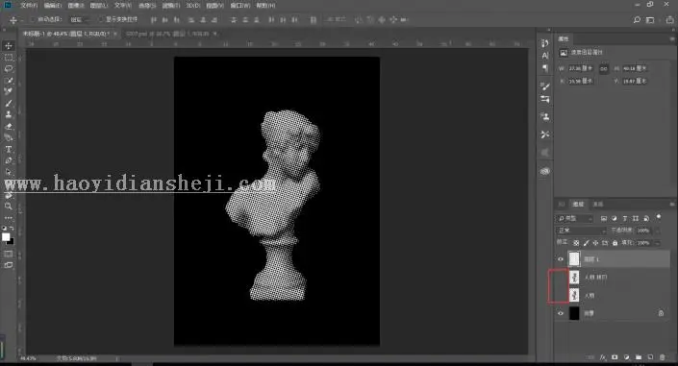Open the search icon in options bar

tap(637, 20)
